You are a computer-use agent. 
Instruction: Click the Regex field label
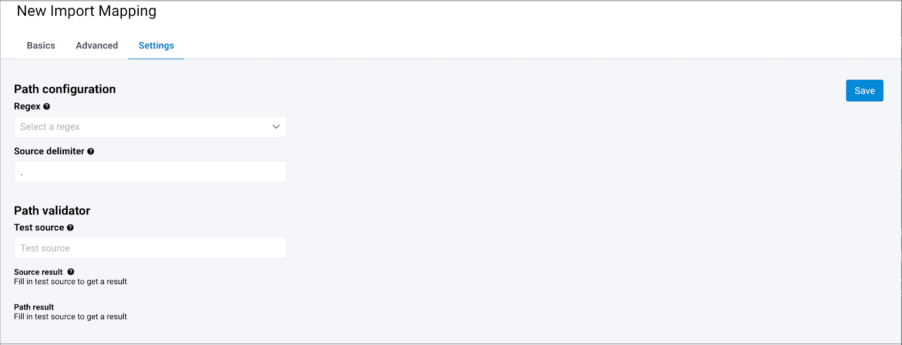click(x=27, y=106)
